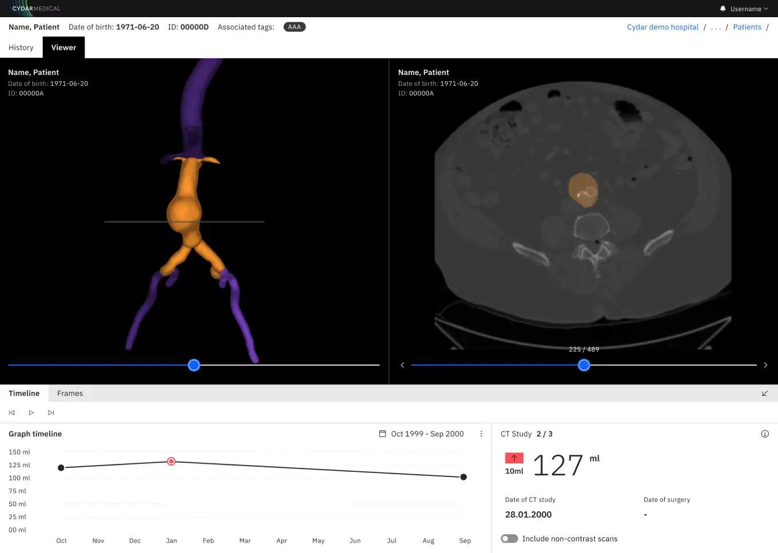Open the Patients breadcrumb link
Viewport: 778px width, 553px height.
(747, 27)
